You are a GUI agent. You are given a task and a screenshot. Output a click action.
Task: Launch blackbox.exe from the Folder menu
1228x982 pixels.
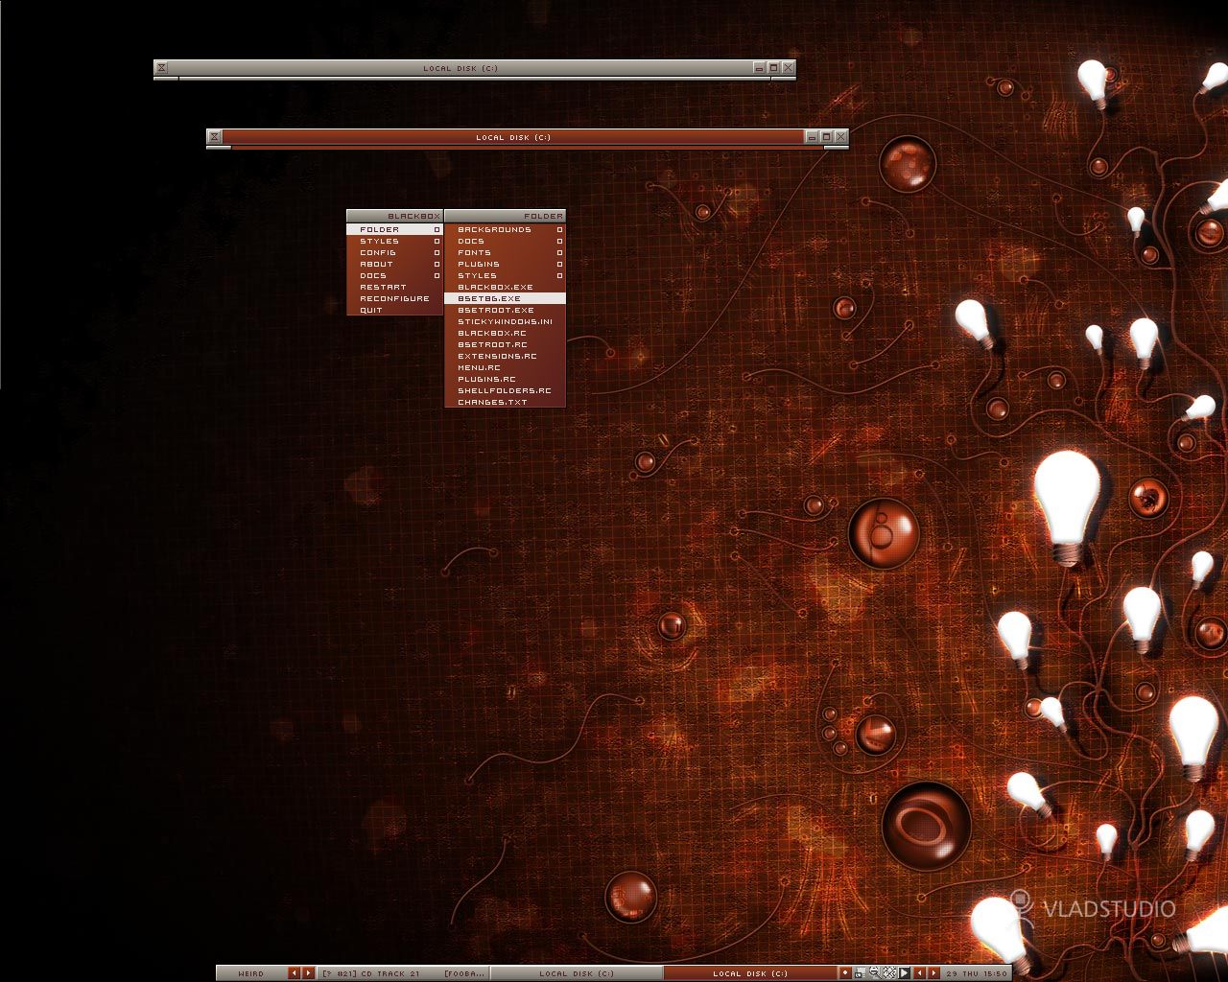coord(505,287)
